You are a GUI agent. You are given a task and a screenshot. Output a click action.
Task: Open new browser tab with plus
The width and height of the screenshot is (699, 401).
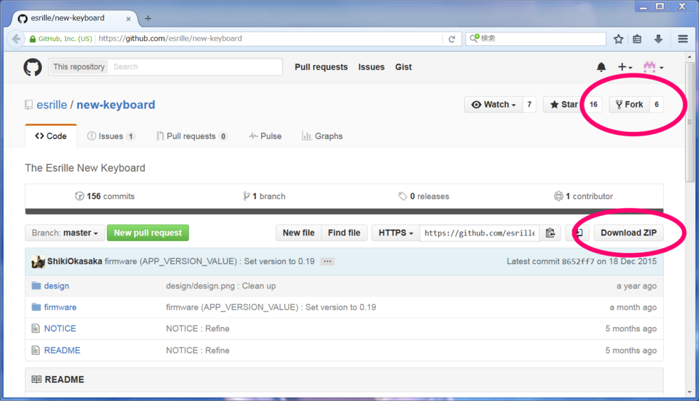coord(148,18)
